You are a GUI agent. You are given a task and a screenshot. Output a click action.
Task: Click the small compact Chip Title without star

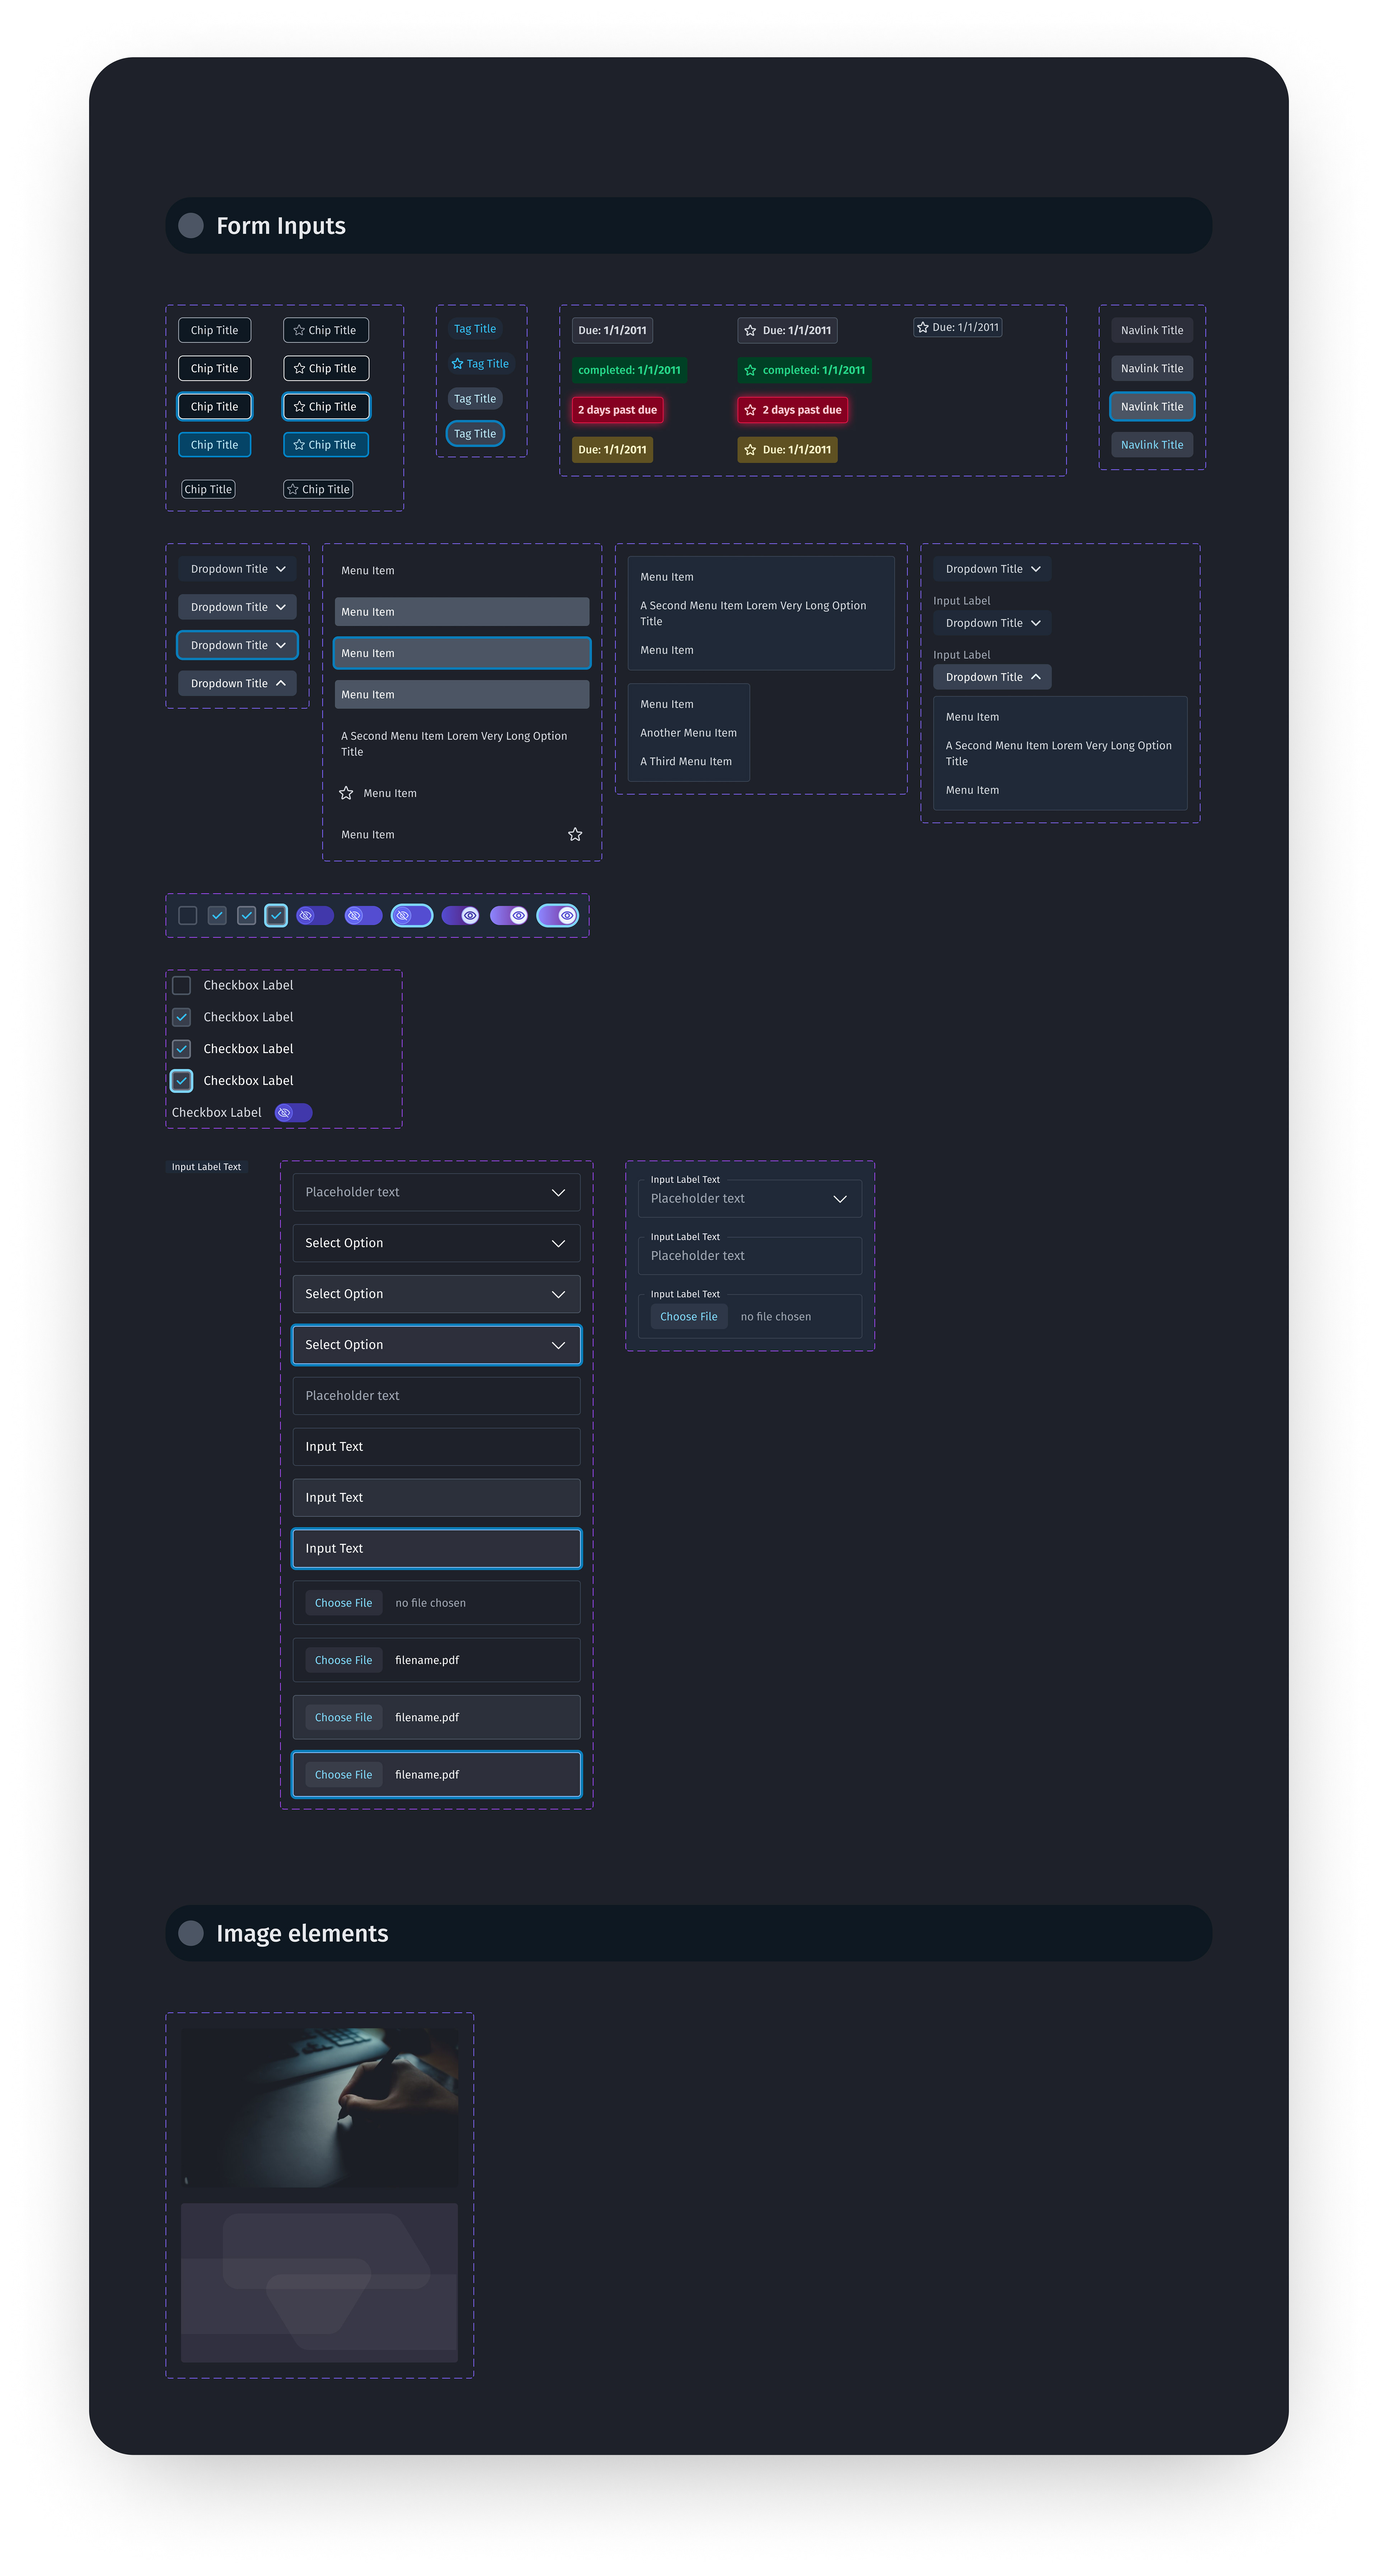point(208,489)
